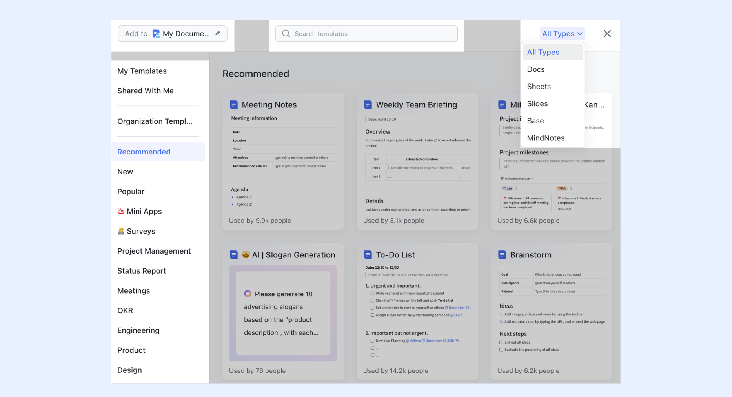
Task: Filter templates by Sheets
Action: pyautogui.click(x=552, y=87)
